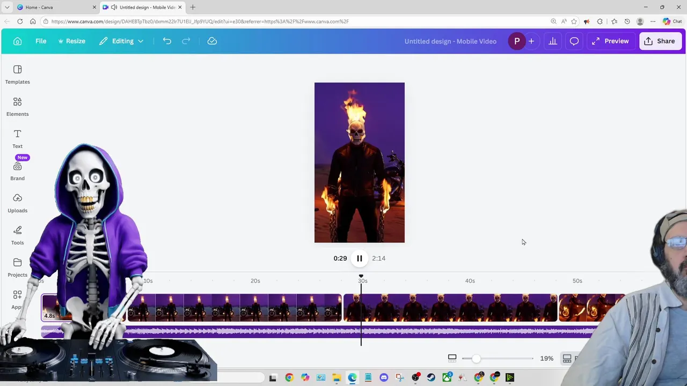Open File Explorer from taskbar
687x386 pixels.
click(337, 378)
